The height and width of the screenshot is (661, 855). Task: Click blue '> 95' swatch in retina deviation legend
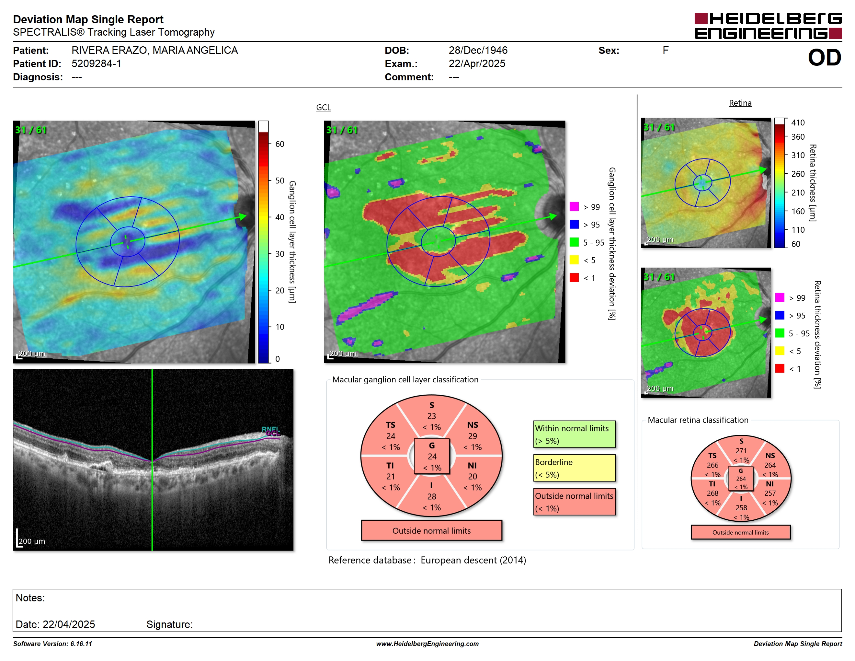pos(780,315)
